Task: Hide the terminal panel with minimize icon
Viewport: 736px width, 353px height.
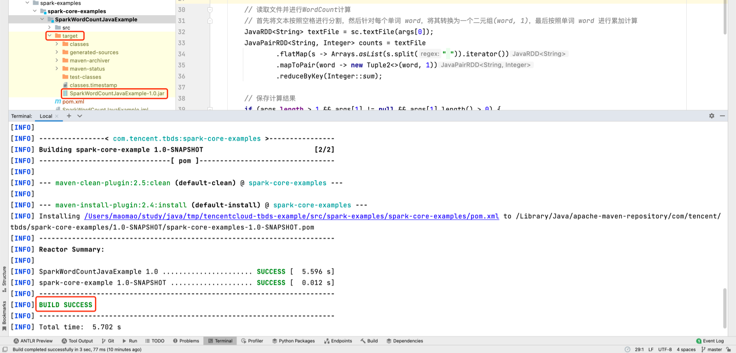Action: pos(723,116)
